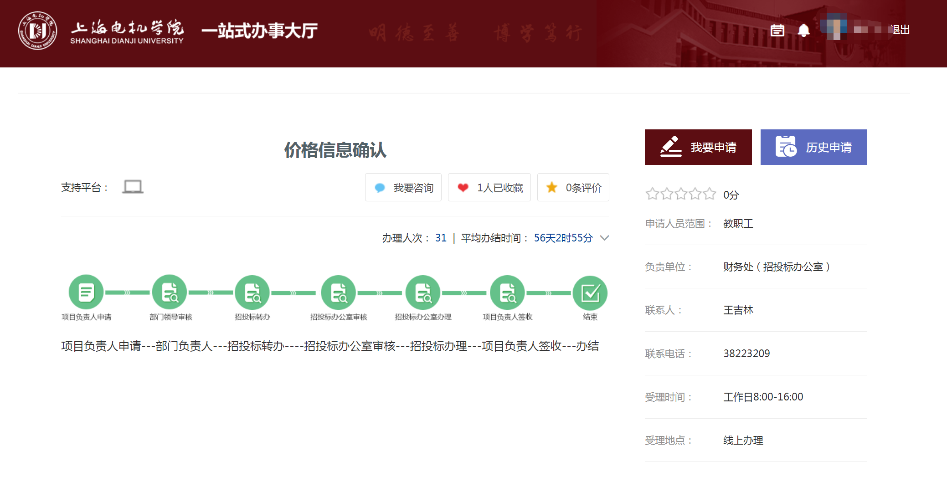Click the user avatar in header
This screenshot has width=947, height=482.
pos(834,27)
